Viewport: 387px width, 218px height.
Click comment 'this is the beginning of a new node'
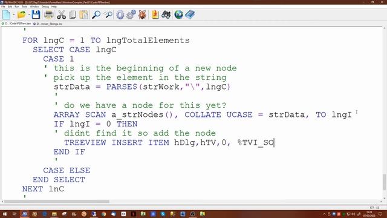[x=145, y=68]
